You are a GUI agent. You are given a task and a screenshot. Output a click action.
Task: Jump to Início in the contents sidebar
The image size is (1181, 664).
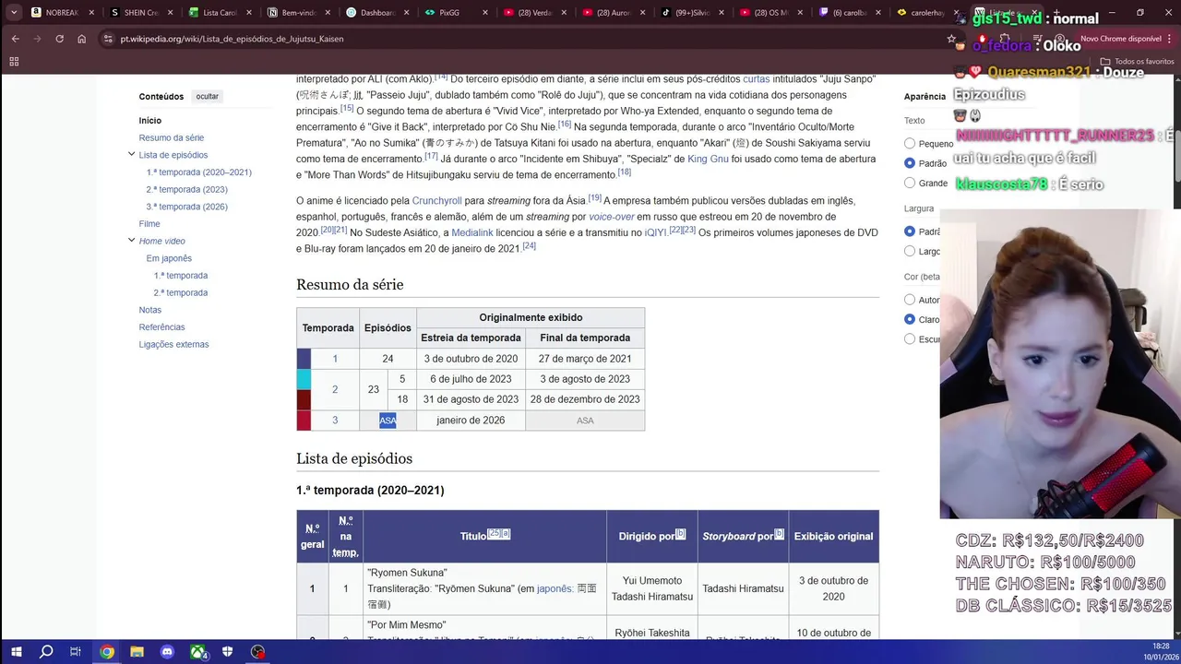pos(150,121)
